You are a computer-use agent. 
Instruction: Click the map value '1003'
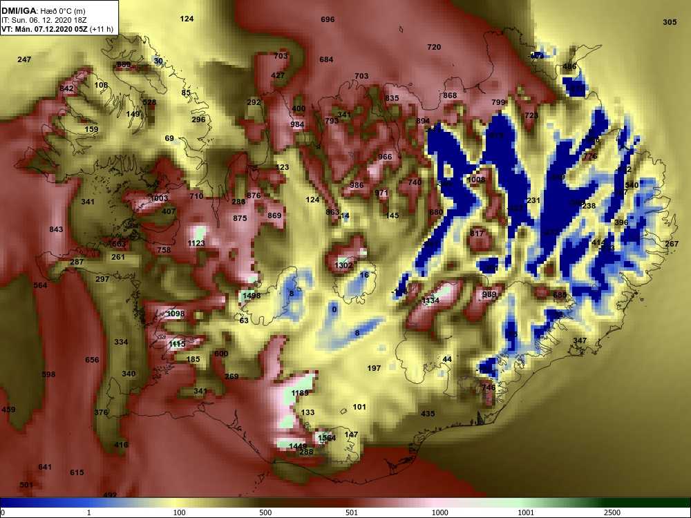pos(159,198)
